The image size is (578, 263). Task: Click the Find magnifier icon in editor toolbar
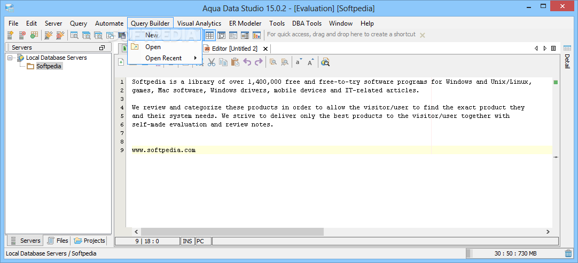click(273, 62)
